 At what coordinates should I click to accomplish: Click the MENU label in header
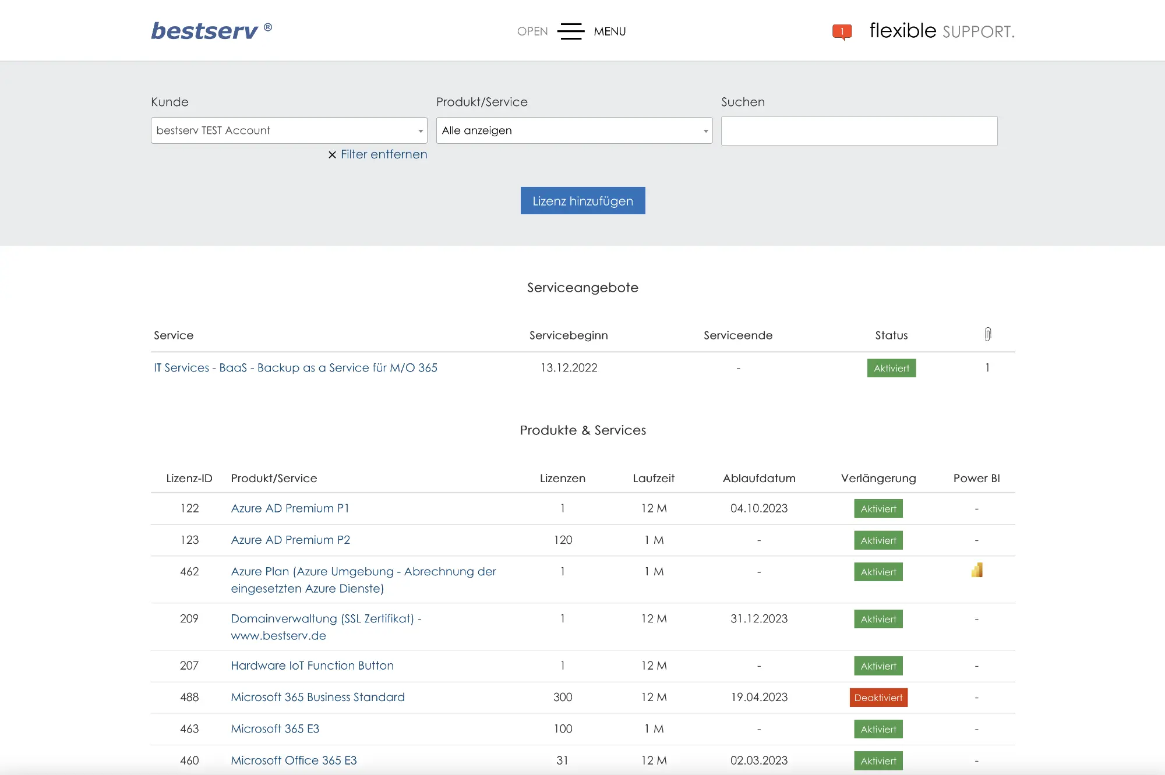coord(610,31)
